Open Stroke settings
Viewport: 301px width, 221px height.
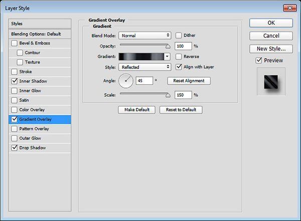pyautogui.click(x=26, y=72)
